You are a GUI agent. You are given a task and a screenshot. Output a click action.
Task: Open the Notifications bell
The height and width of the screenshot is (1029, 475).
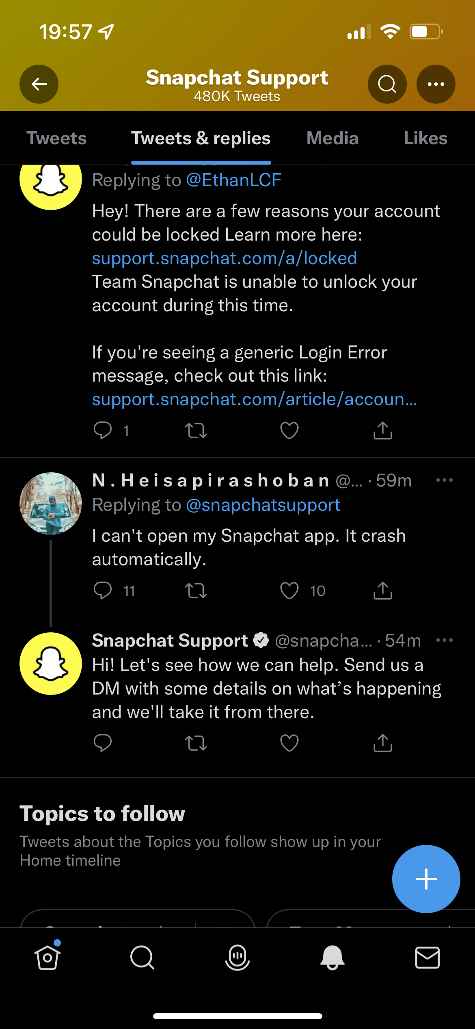(332, 957)
